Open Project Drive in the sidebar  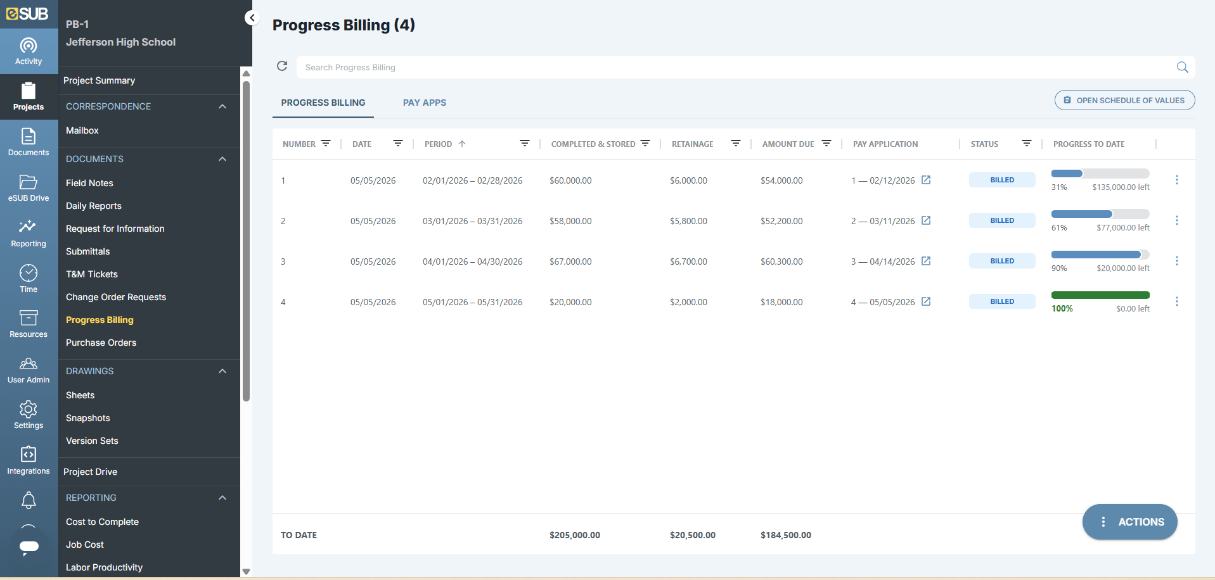pos(90,472)
